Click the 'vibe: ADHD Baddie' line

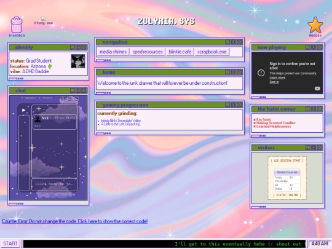[30, 71]
